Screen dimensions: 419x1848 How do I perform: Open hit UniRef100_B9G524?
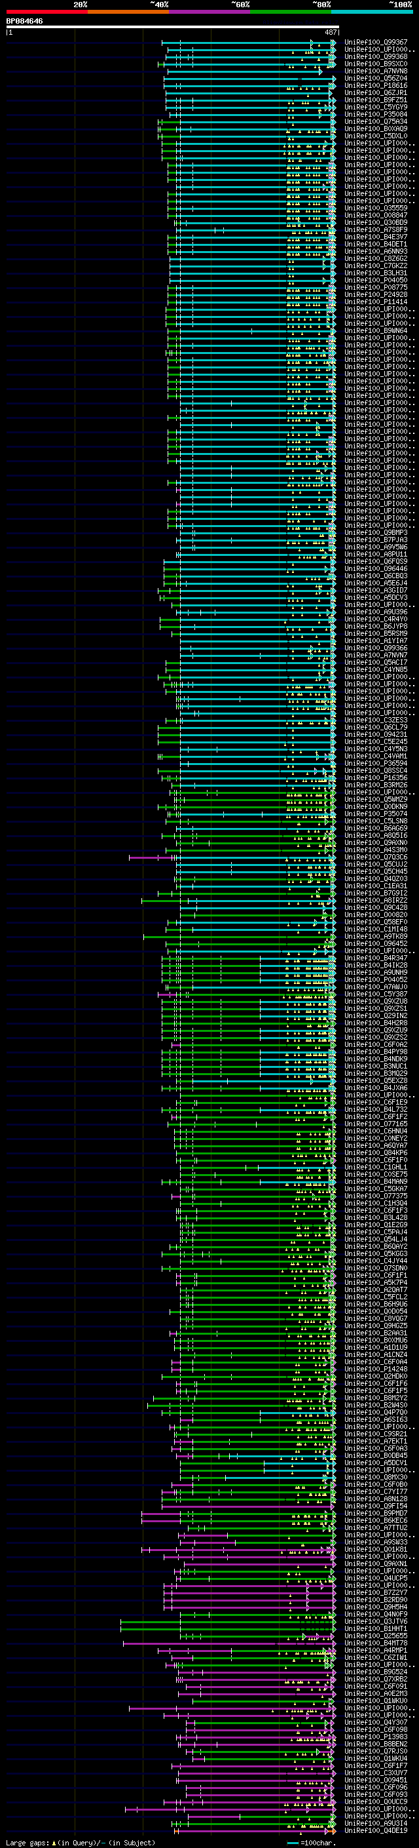tap(376, 1672)
